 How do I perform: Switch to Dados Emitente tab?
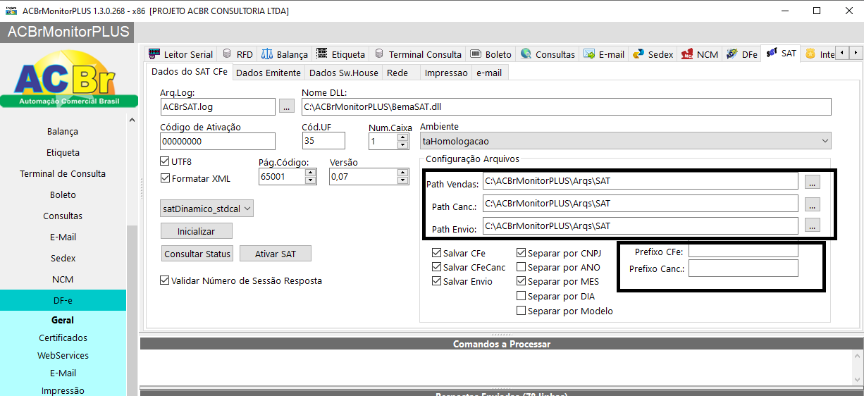269,73
